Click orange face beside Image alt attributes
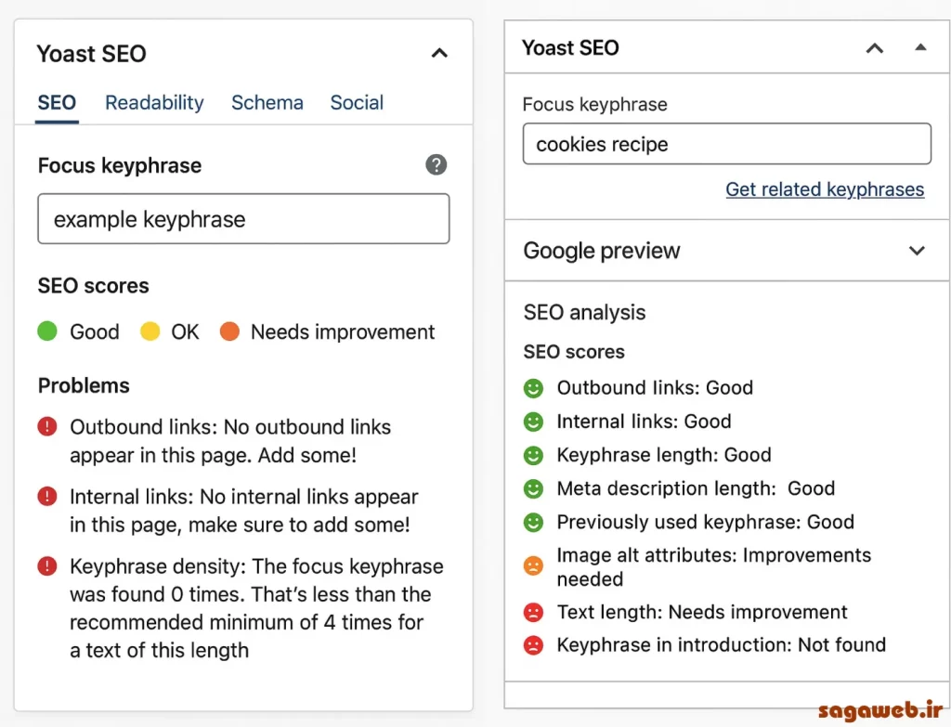The image size is (951, 727). point(533,565)
